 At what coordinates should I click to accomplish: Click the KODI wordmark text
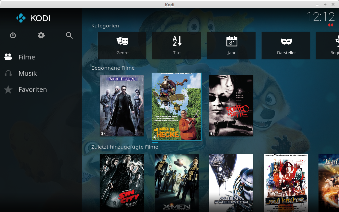pyautogui.click(x=40, y=18)
